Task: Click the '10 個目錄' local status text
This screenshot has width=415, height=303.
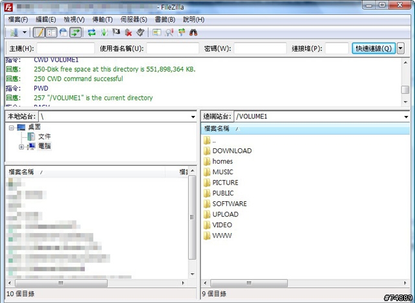Action: pos(20,294)
